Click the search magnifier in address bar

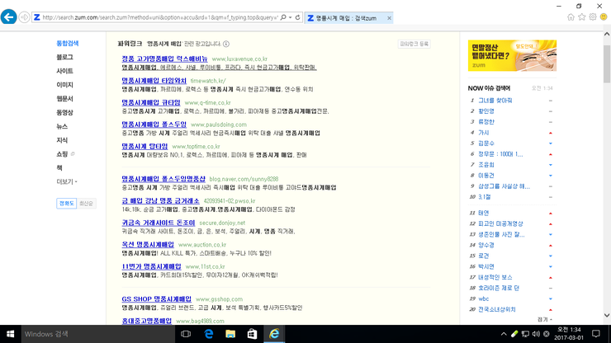pos(283,17)
